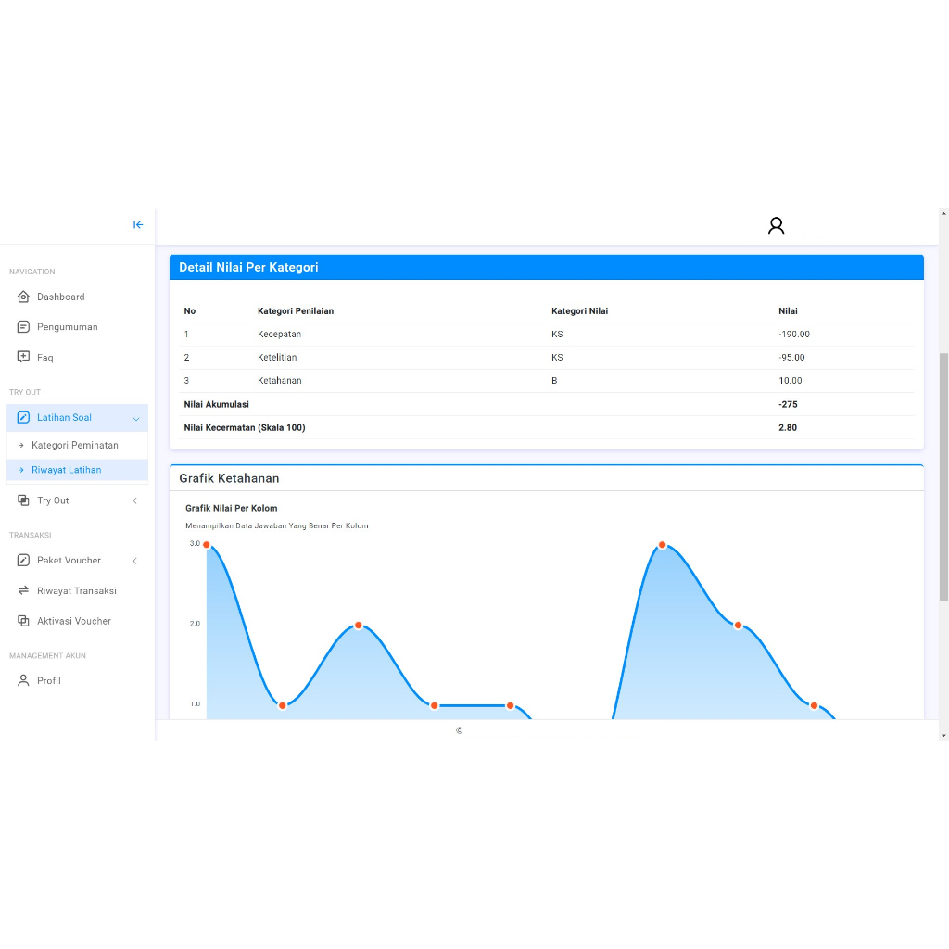
Task: Click the Aktivasi Voucher icon
Action: pyautogui.click(x=24, y=621)
